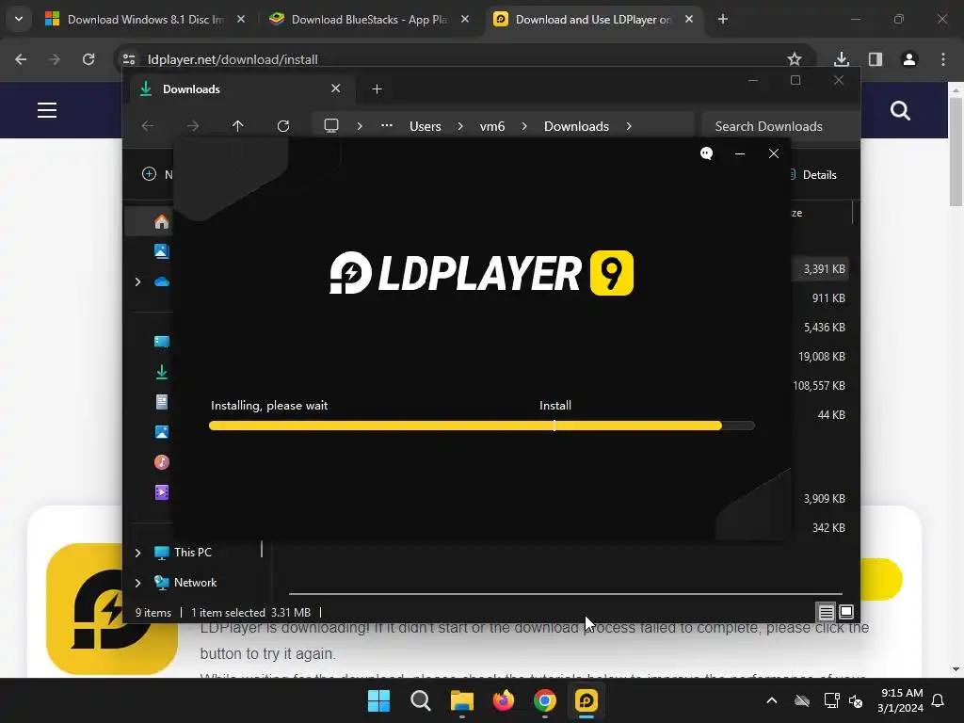Go up one folder in File Explorer
The width and height of the screenshot is (964, 723).
[238, 126]
